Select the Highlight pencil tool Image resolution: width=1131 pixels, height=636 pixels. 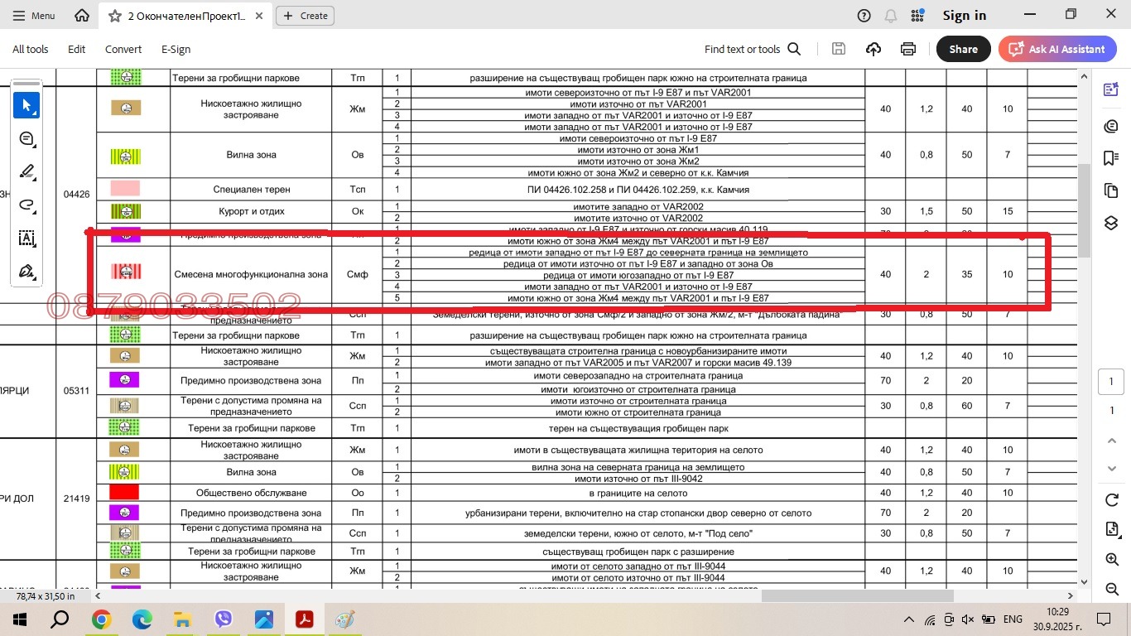(26, 171)
